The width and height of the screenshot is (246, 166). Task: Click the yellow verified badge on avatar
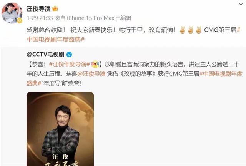point(20,20)
